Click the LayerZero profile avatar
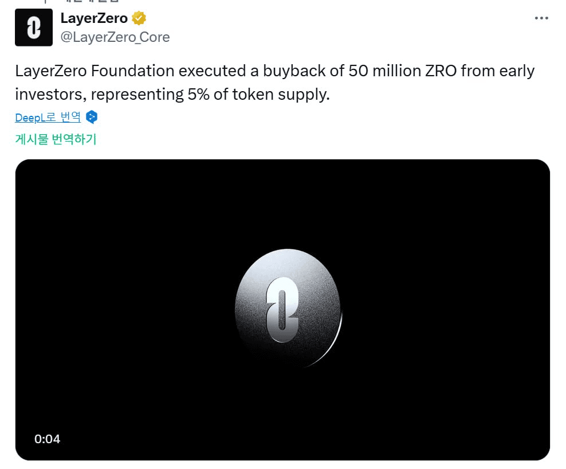Screen dimensions: 566x469 [x=34, y=27]
